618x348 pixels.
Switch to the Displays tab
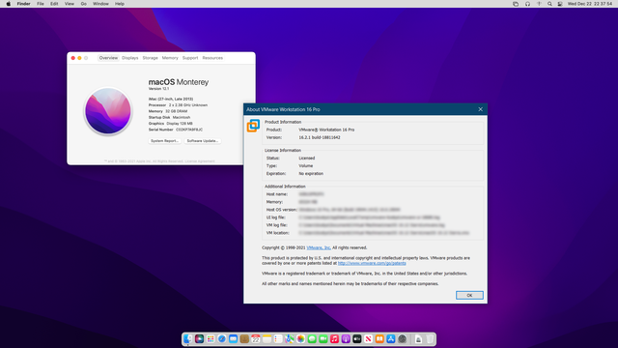point(130,58)
